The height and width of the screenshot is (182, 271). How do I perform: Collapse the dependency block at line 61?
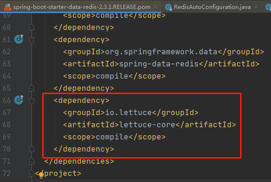click(x=31, y=40)
